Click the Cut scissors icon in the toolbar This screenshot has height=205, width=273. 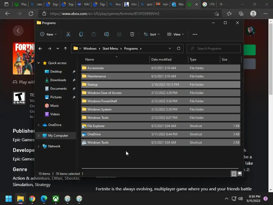point(68,34)
